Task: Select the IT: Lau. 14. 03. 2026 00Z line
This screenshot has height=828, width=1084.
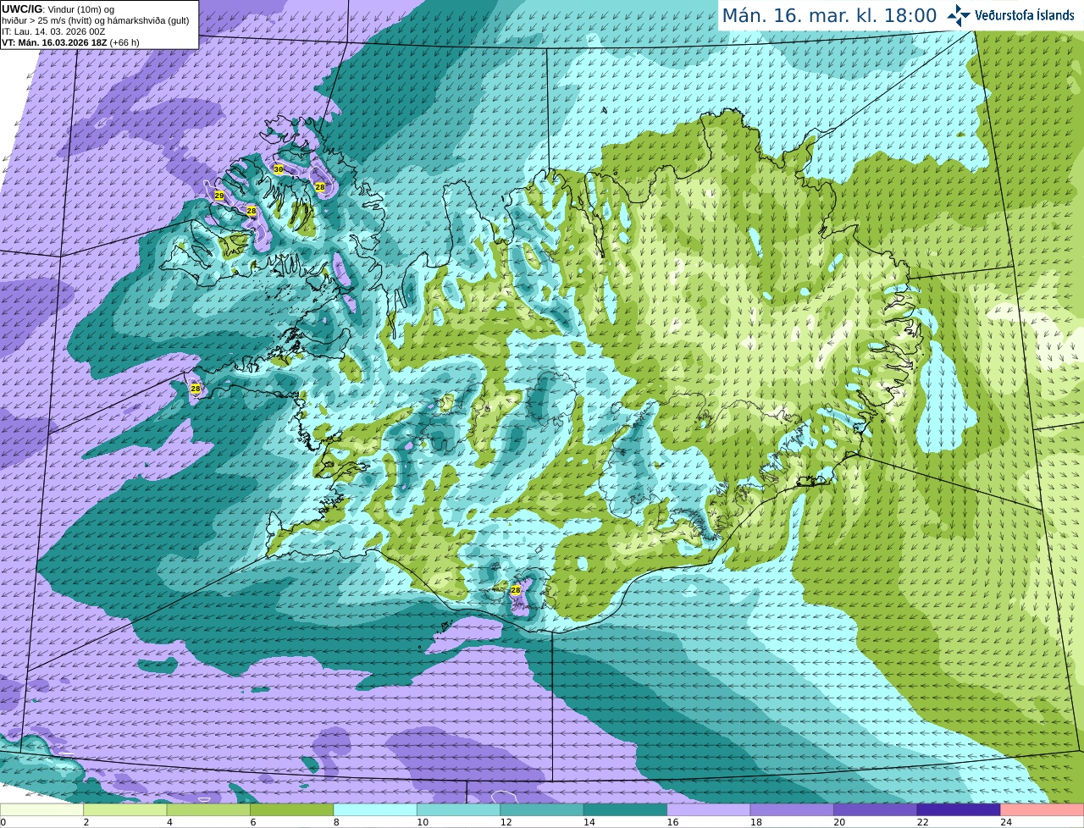Action: (x=53, y=30)
